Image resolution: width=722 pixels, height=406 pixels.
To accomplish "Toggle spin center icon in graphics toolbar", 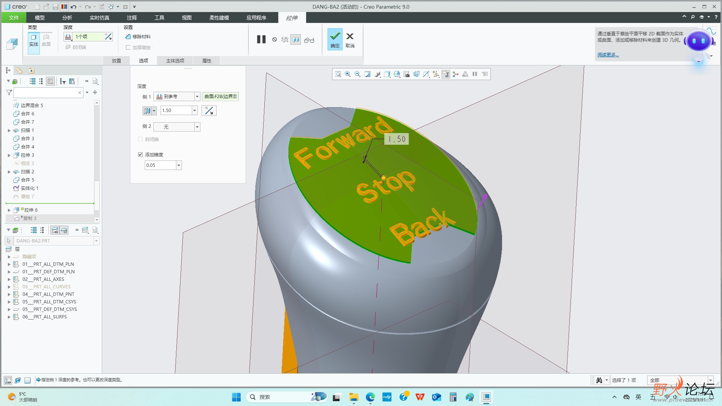I will point(455,74).
